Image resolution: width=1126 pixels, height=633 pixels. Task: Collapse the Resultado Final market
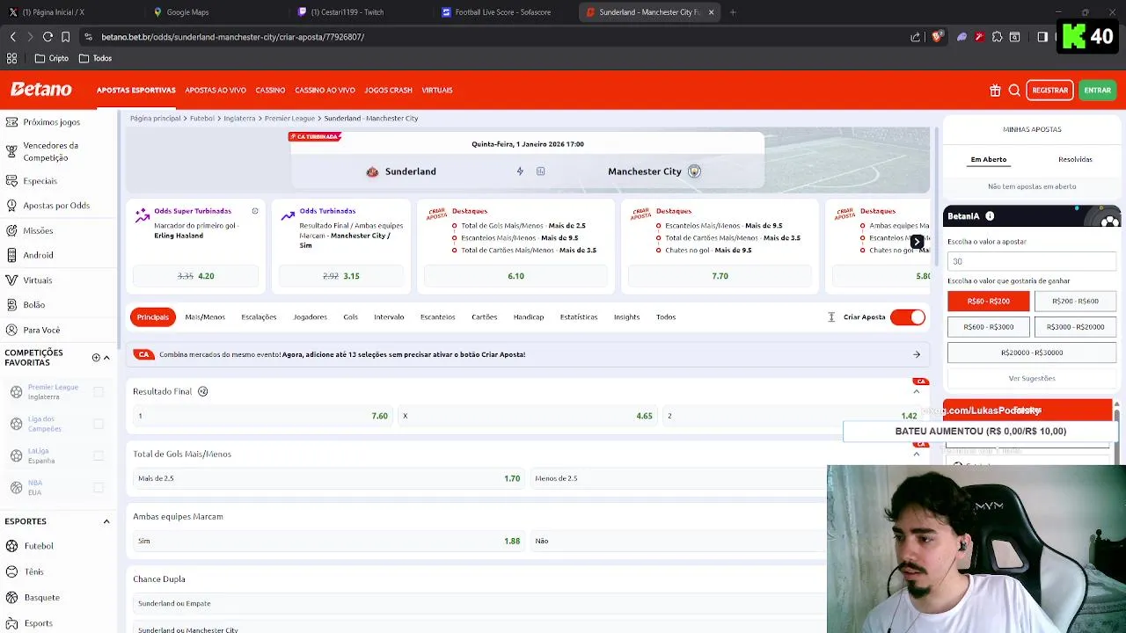(x=917, y=391)
